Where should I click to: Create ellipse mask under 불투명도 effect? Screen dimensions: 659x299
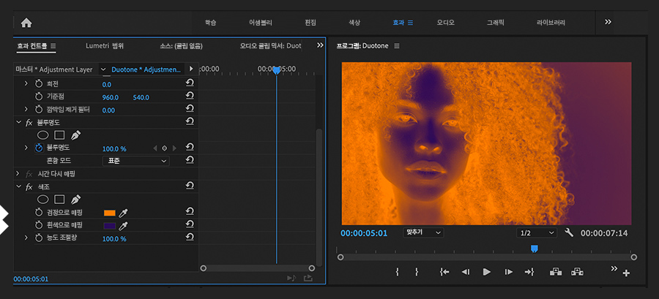pyautogui.click(x=43, y=135)
